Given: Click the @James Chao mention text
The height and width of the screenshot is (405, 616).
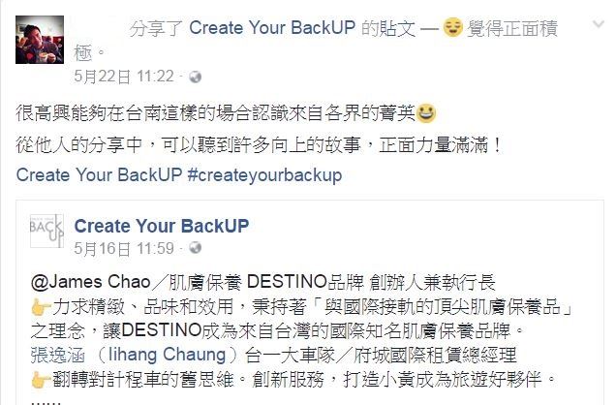Looking at the screenshot, I should point(91,282).
